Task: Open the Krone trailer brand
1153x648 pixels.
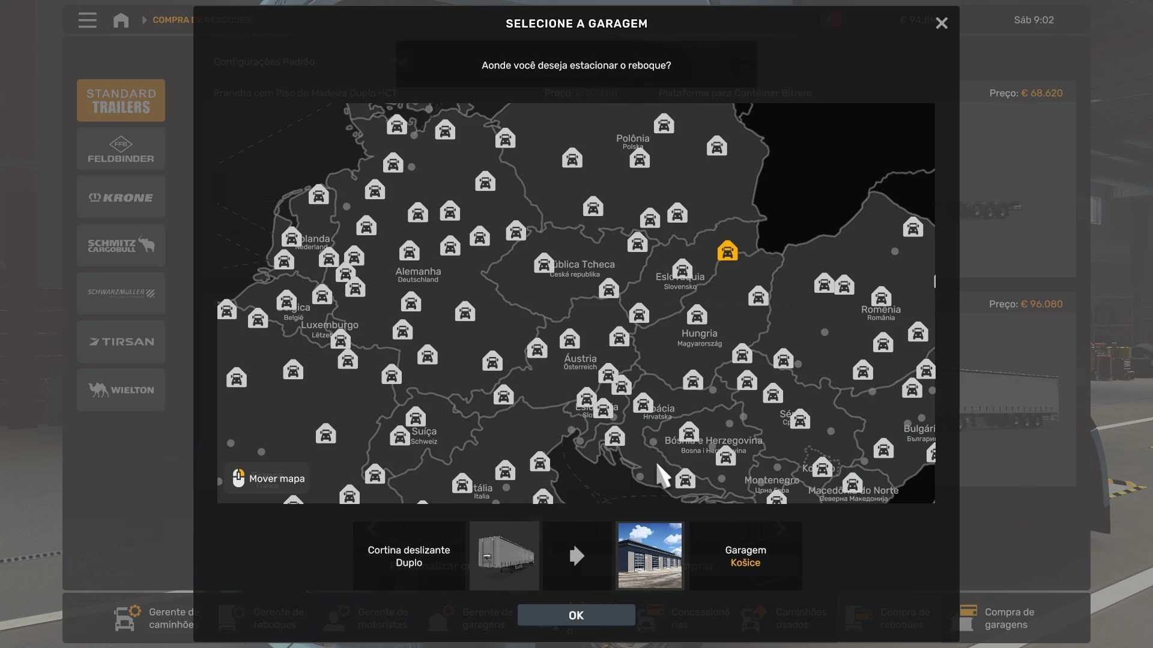Action: click(x=121, y=197)
